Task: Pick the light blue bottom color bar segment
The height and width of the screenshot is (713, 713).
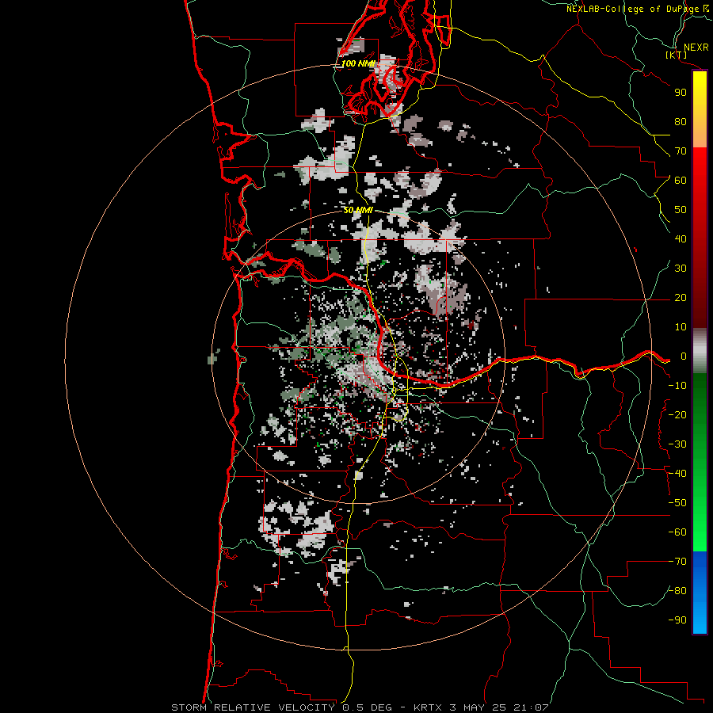Action: tap(700, 614)
